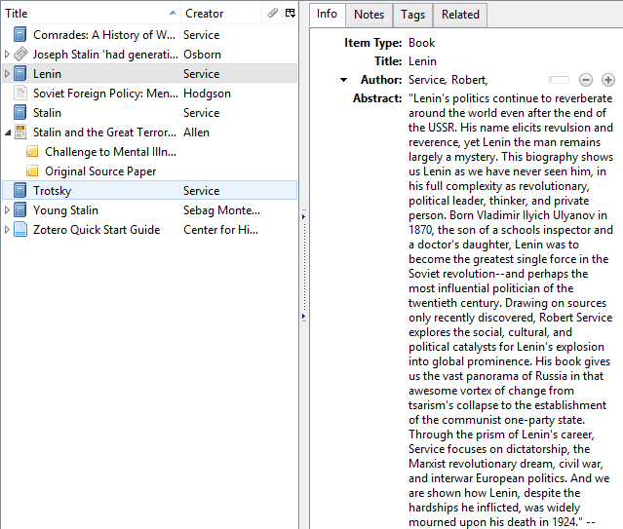
Task: Select the Comrades: A History item title
Action: pos(104,35)
